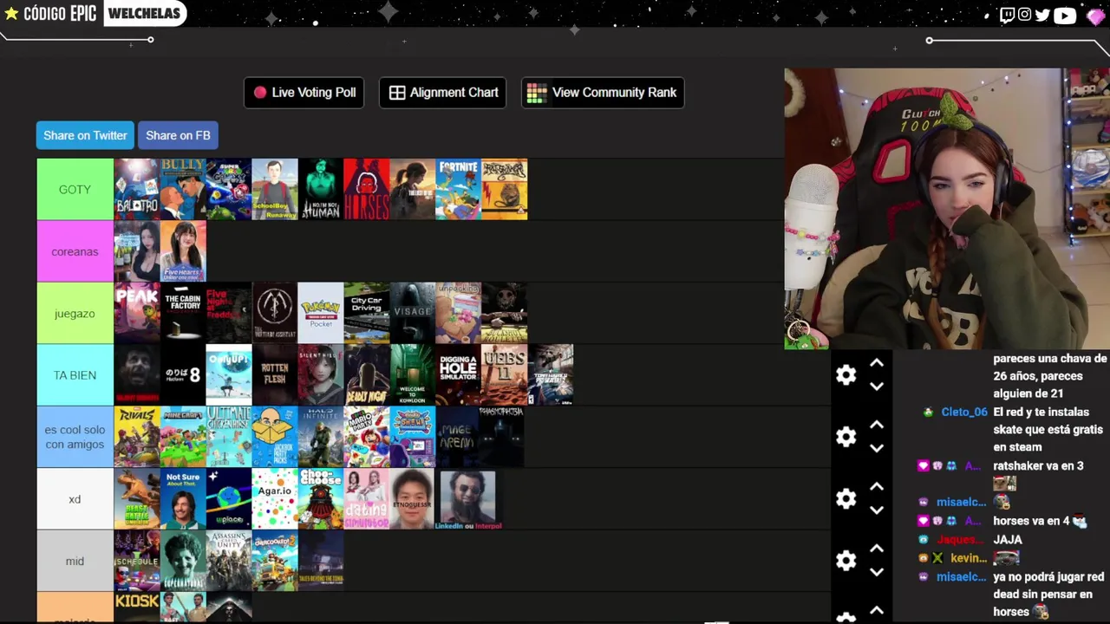Select the UEBS II tile
This screenshot has height=624, width=1110.
[x=504, y=375]
